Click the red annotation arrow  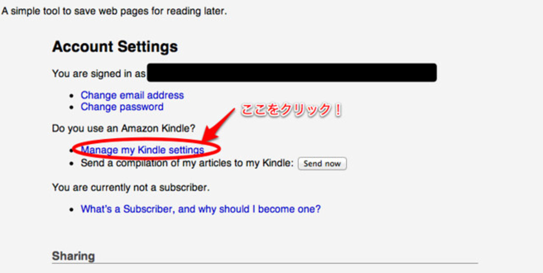click(x=218, y=125)
